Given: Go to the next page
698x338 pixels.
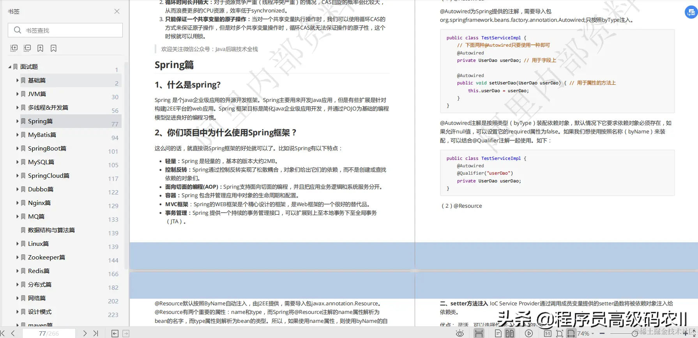Looking at the screenshot, I should [x=85, y=333].
